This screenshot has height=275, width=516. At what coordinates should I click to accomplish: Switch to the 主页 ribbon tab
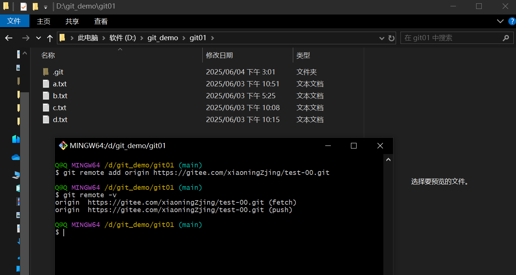(x=44, y=21)
